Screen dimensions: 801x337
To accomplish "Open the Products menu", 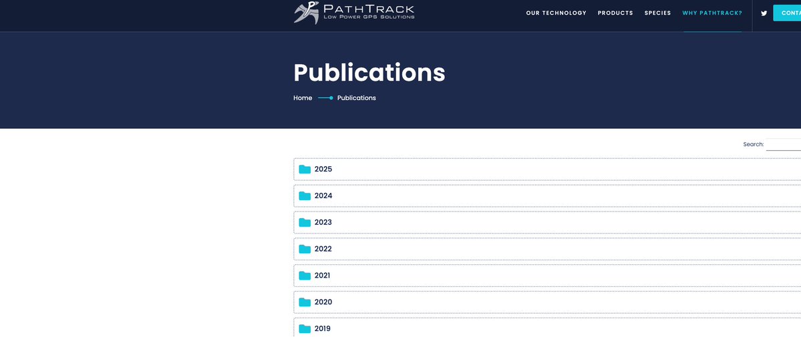I will pyautogui.click(x=615, y=13).
